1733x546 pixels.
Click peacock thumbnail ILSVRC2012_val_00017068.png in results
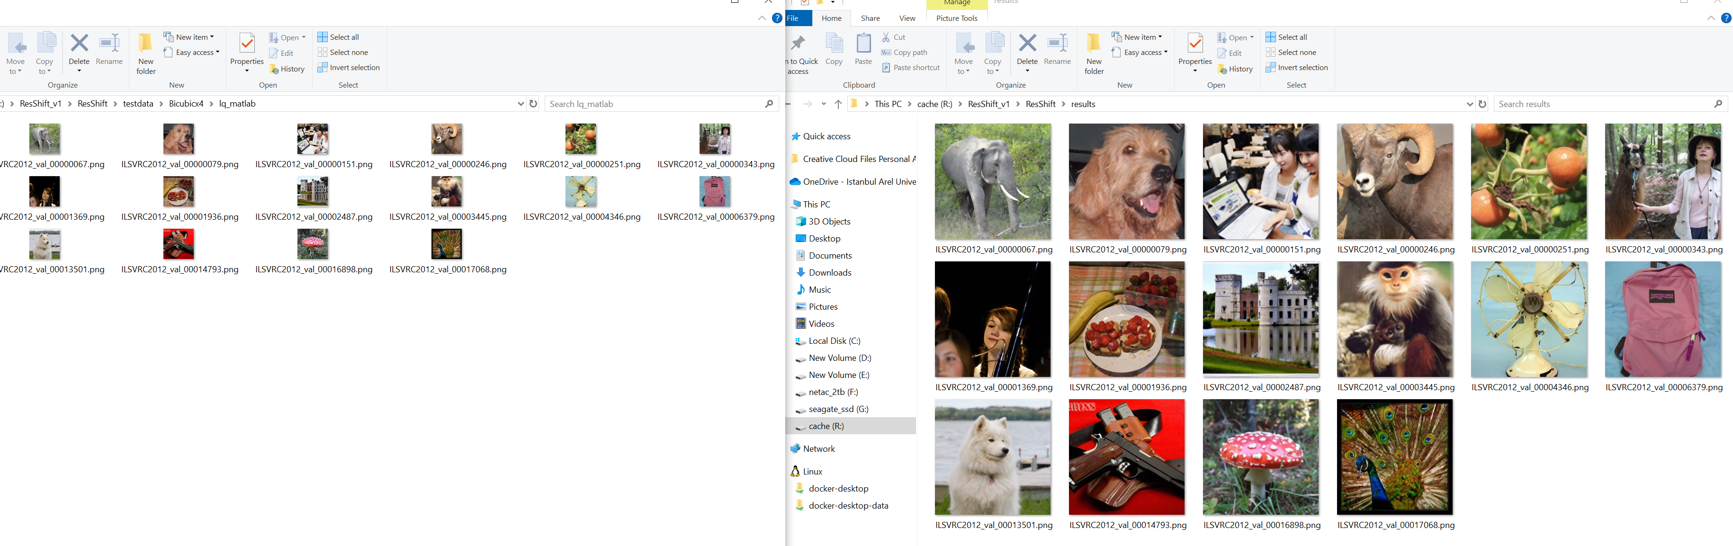click(1394, 457)
